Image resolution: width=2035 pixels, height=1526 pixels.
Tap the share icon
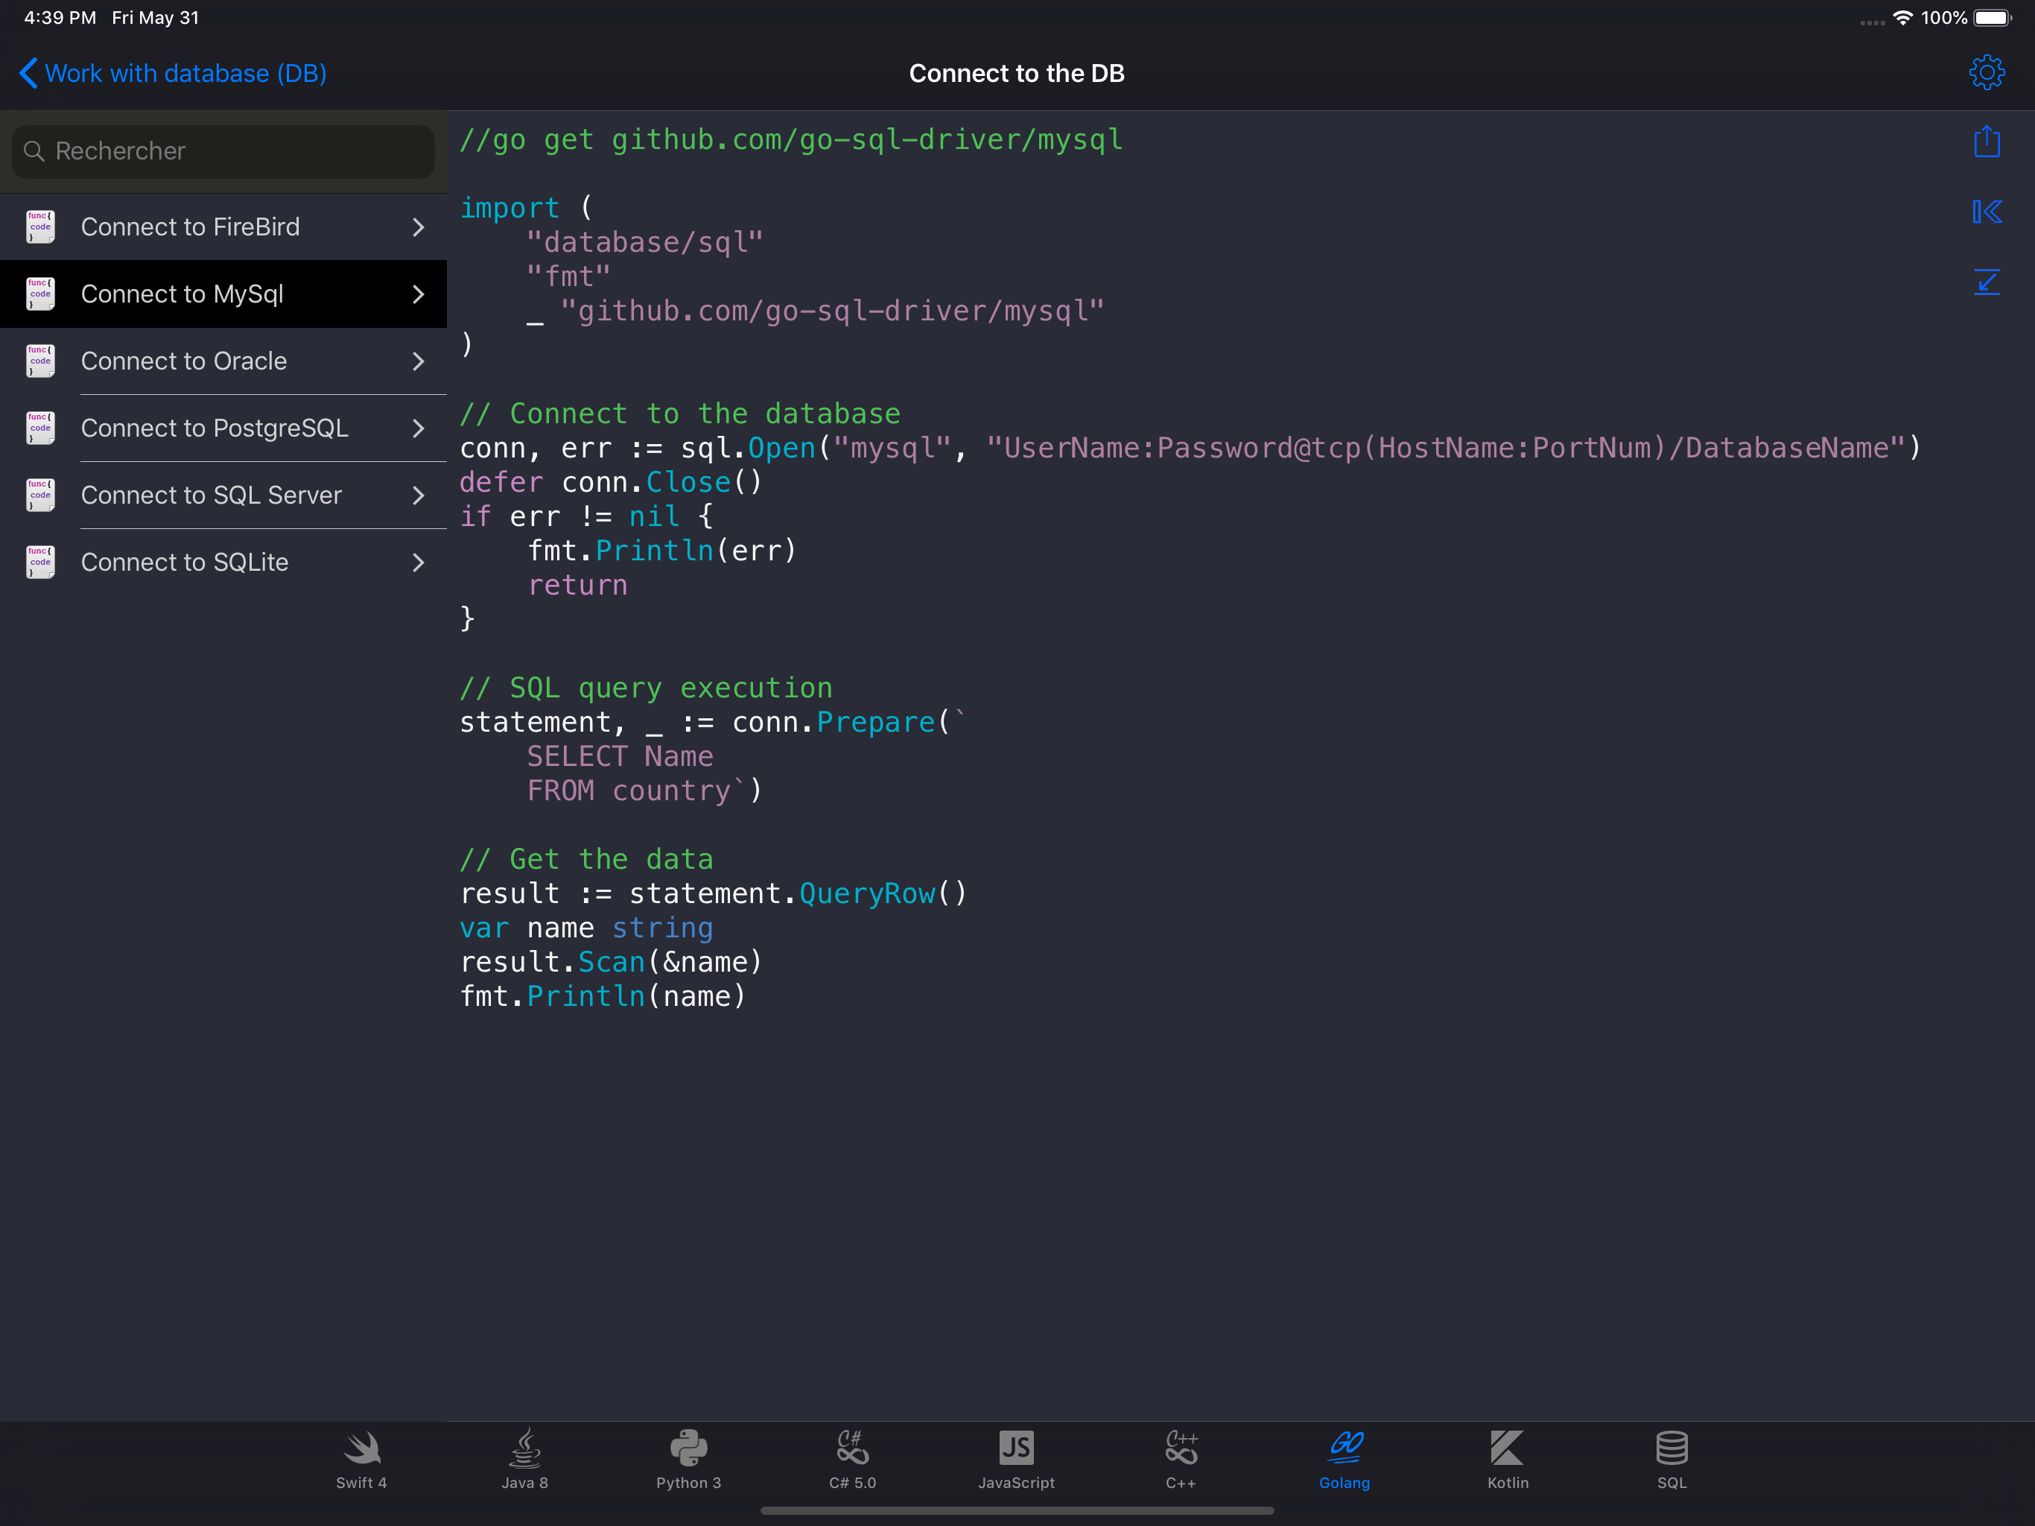click(x=1987, y=142)
